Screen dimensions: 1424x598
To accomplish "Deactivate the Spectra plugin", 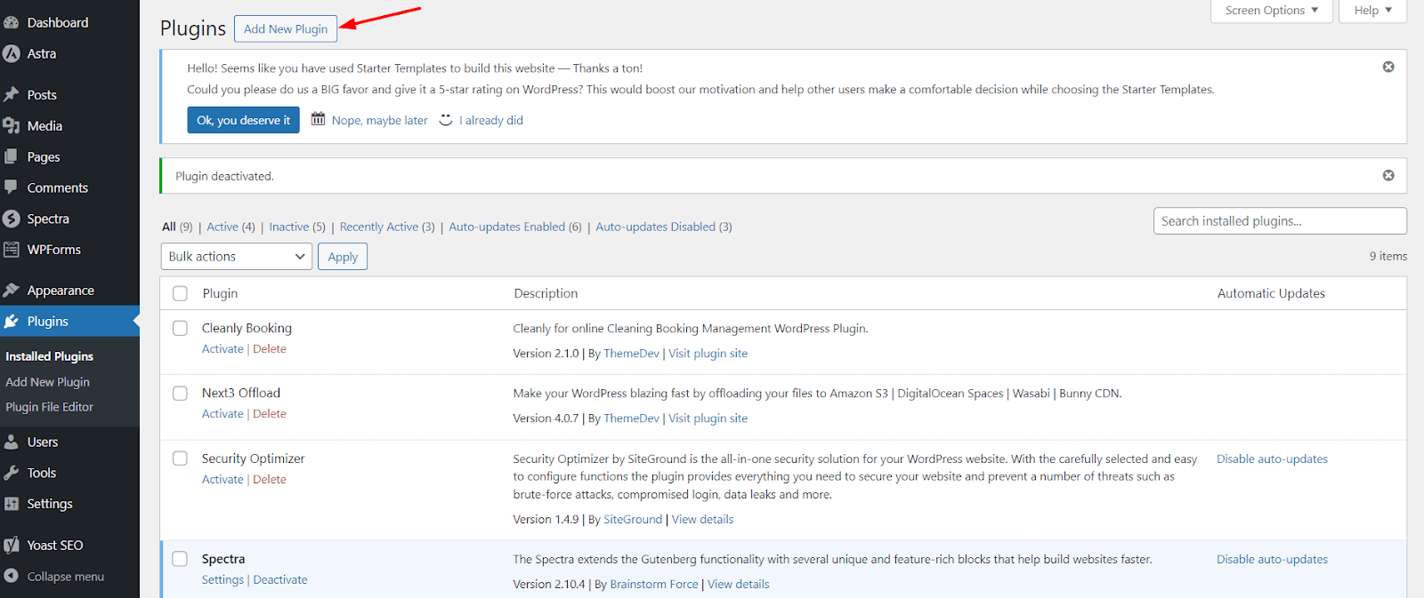I will tap(280, 580).
